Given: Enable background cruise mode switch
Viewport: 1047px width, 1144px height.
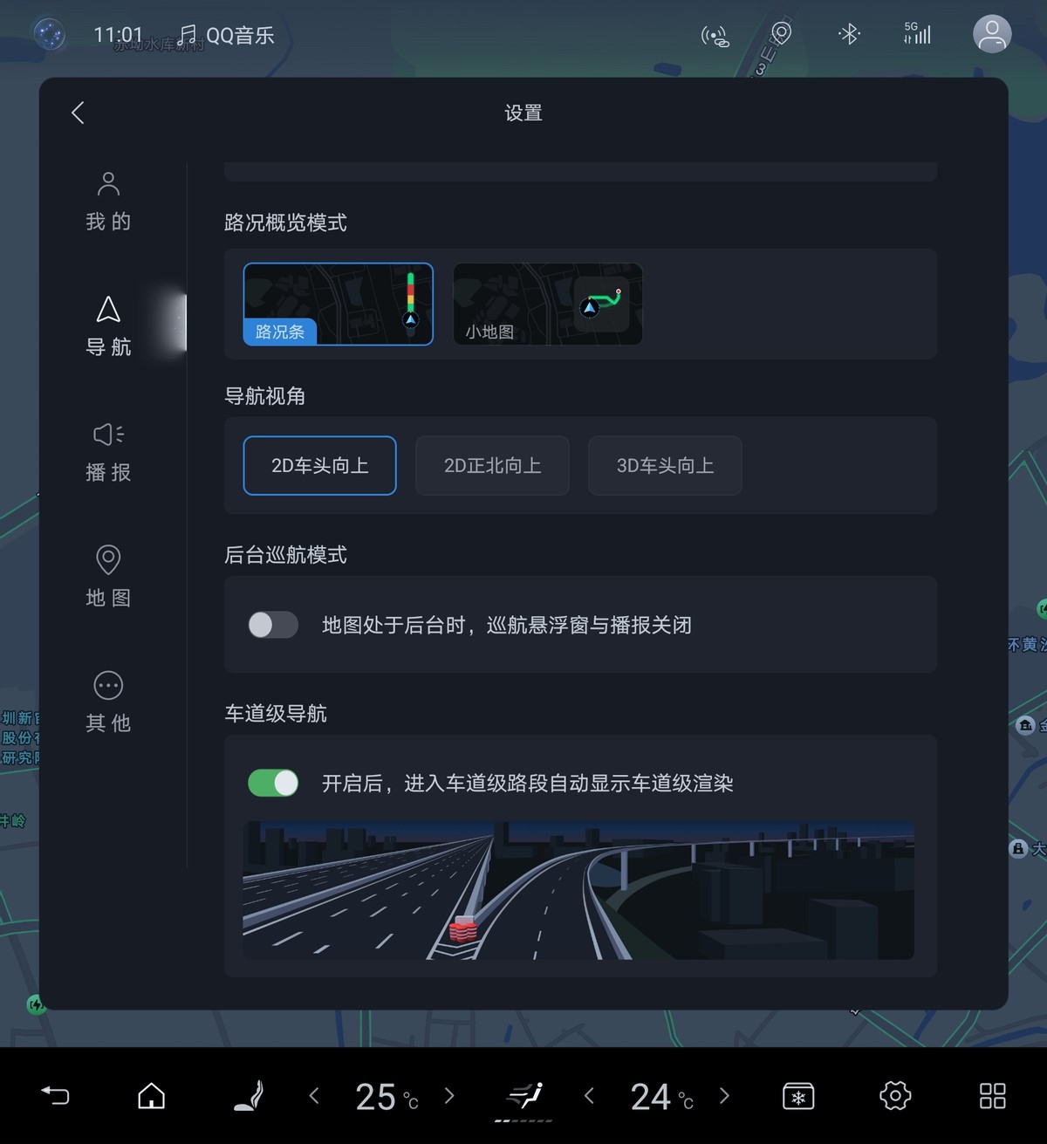Looking at the screenshot, I should (x=273, y=625).
